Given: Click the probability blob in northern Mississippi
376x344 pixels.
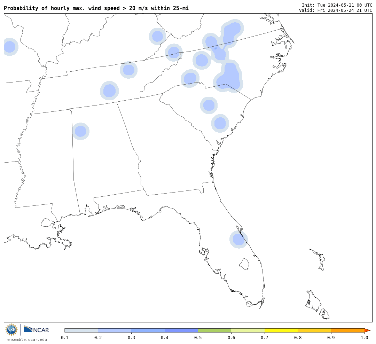Looking at the screenshot, I should tap(81, 131).
